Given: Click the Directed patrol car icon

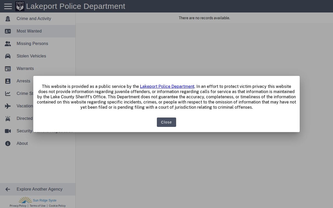Looking at the screenshot, I should coord(8,119).
